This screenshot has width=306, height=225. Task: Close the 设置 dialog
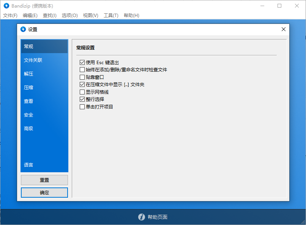[284, 29]
